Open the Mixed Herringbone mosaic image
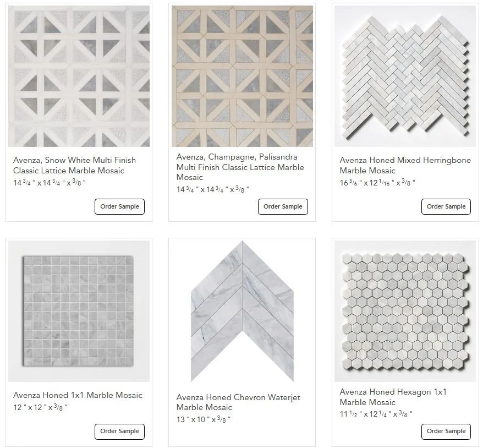The image size is (483, 448). tap(405, 76)
